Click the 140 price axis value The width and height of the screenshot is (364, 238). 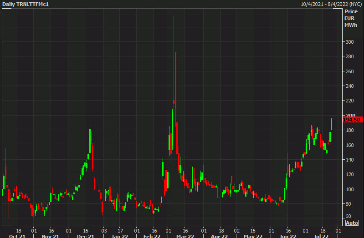click(349, 160)
